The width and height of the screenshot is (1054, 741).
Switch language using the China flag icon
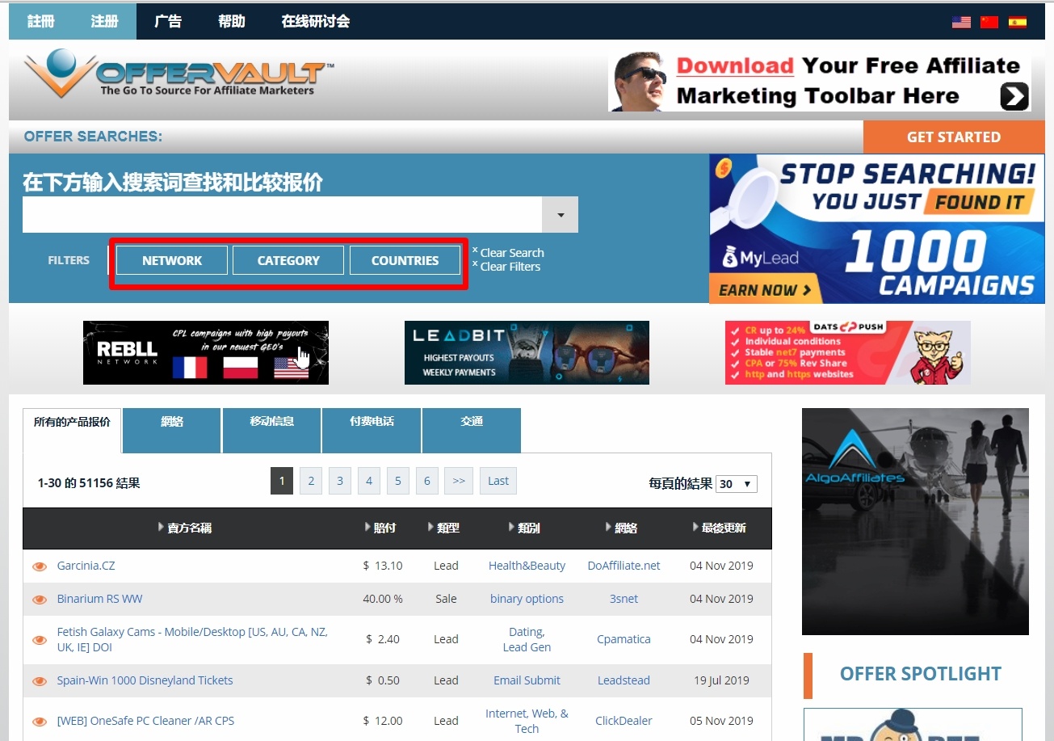coord(989,22)
